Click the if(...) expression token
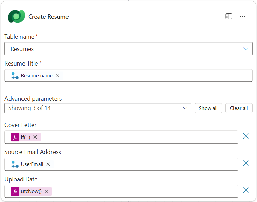 point(25,137)
